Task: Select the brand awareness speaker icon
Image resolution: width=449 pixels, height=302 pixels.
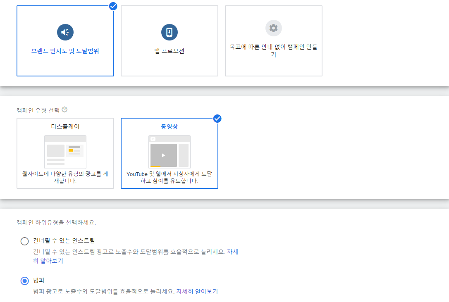Action: click(65, 32)
